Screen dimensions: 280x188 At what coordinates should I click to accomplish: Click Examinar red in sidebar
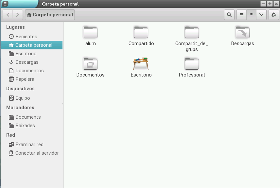(x=29, y=145)
